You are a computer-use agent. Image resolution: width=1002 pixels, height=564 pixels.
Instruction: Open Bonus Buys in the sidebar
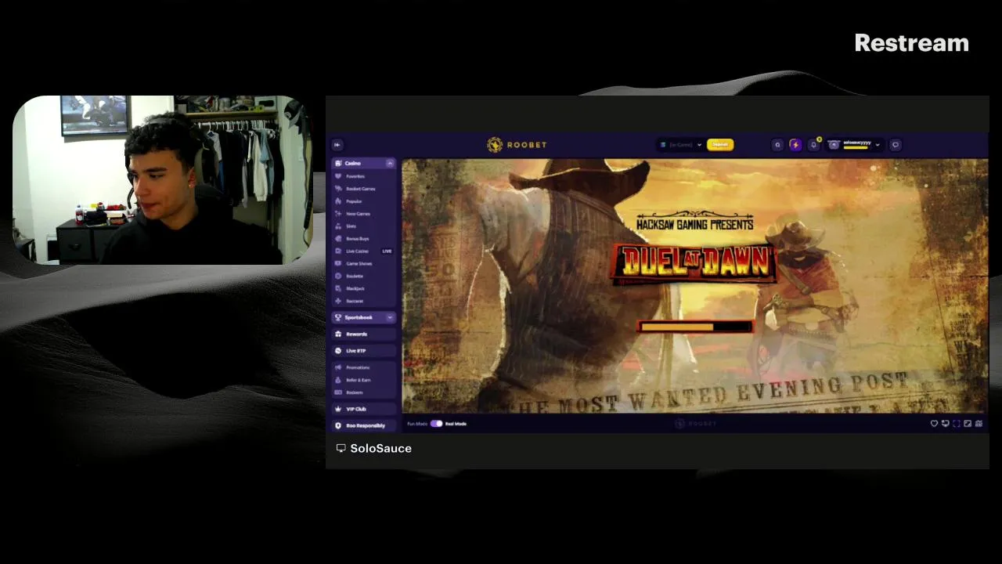364,238
